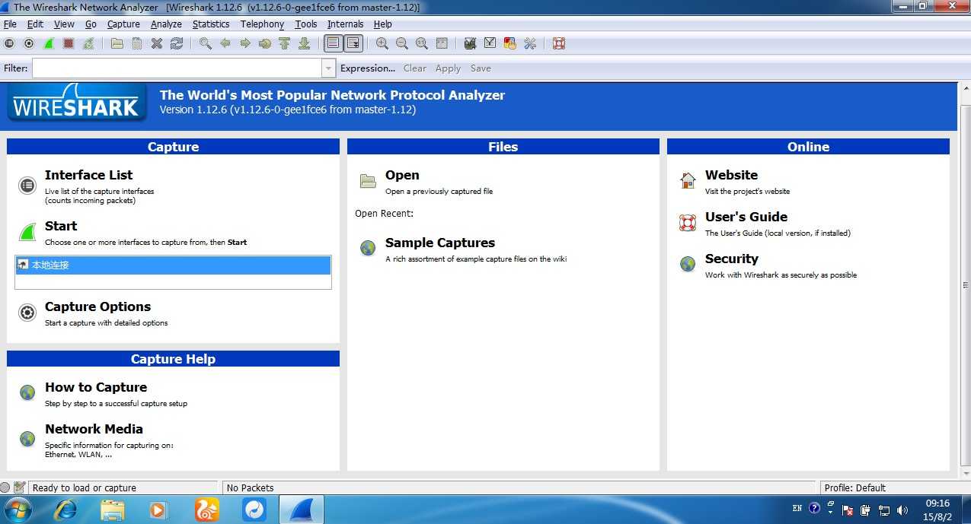Save the capture file using the toolbar icon
Screen dimensions: 971x524
(x=136, y=43)
